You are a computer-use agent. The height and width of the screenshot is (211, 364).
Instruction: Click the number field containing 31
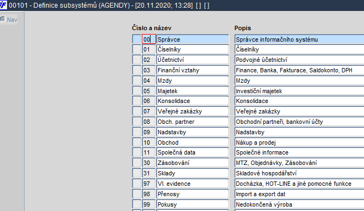(149, 173)
